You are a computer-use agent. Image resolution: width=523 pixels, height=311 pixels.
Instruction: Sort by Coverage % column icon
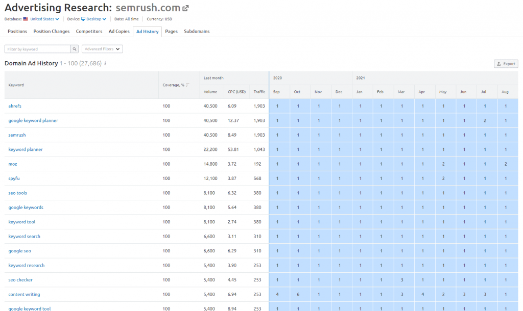point(187,85)
